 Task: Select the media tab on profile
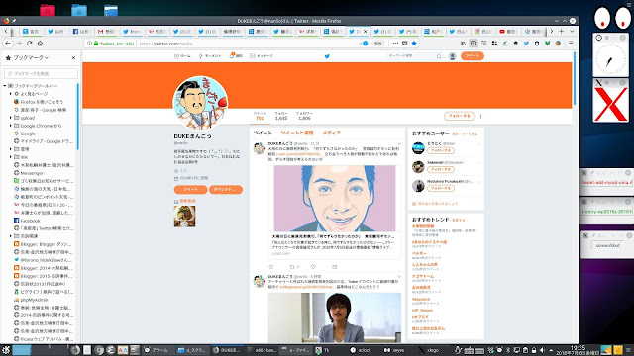[x=331, y=133]
